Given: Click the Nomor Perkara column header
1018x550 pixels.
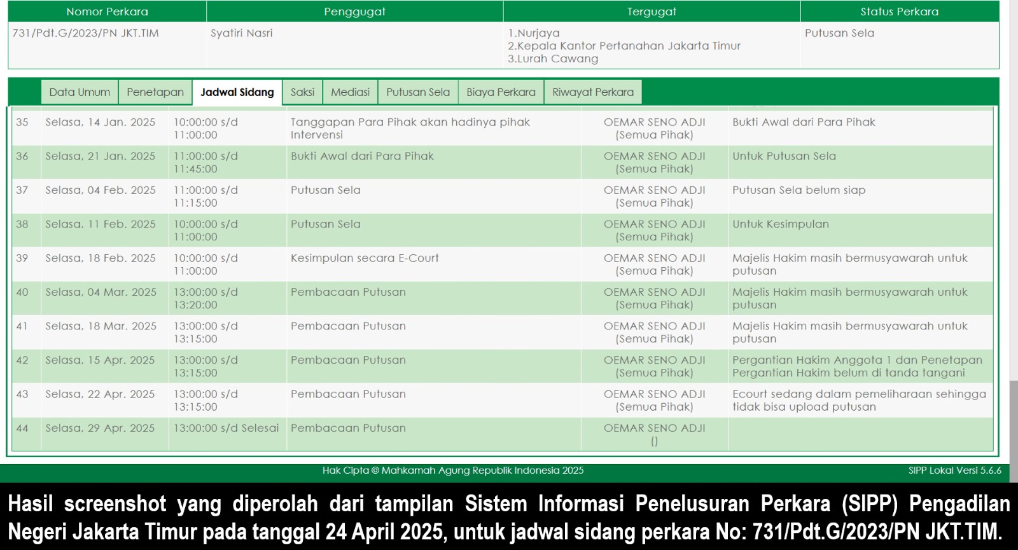Looking at the screenshot, I should (x=107, y=11).
